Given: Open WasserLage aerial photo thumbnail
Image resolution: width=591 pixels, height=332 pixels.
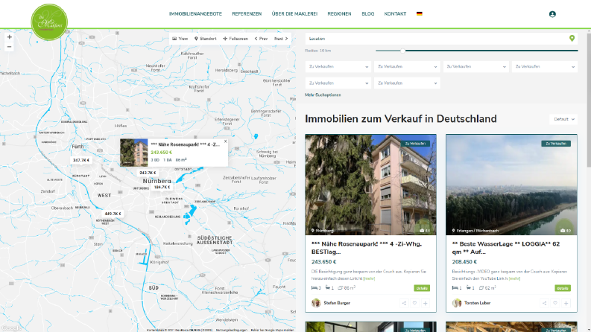Looking at the screenshot, I should coord(511,185).
